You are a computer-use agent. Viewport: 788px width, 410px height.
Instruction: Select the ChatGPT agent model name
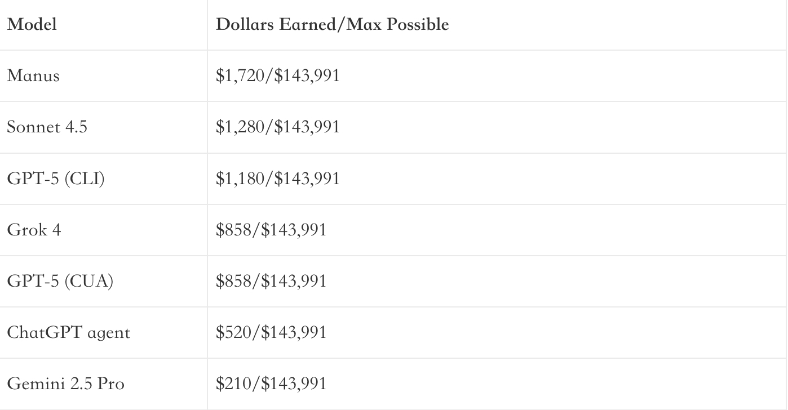[68, 332]
